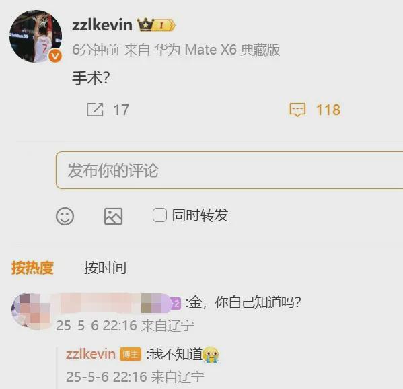
Task: Enable the 同时转发 checkbox
Action: (159, 215)
